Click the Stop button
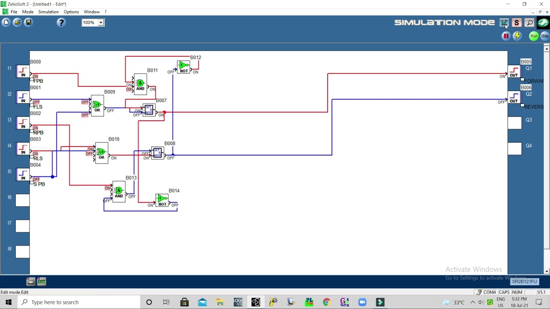This screenshot has height=309, width=550. tap(544, 36)
